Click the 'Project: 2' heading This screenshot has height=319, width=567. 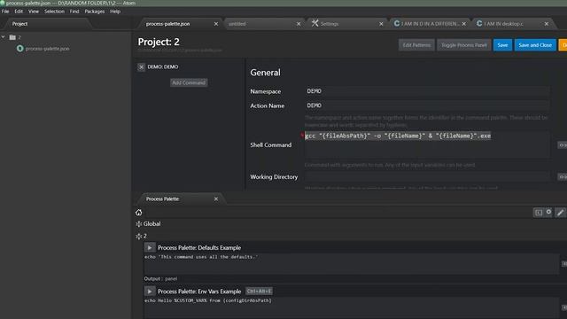tap(159, 42)
